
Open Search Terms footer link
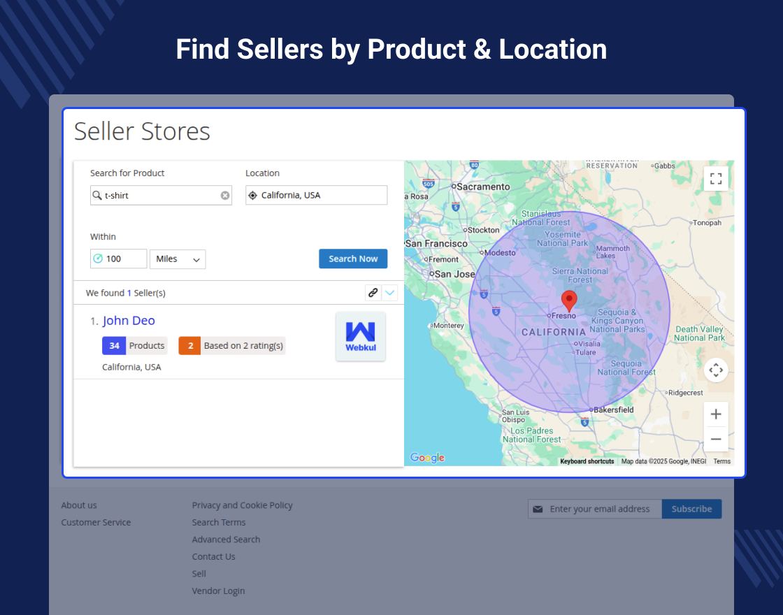pos(219,522)
